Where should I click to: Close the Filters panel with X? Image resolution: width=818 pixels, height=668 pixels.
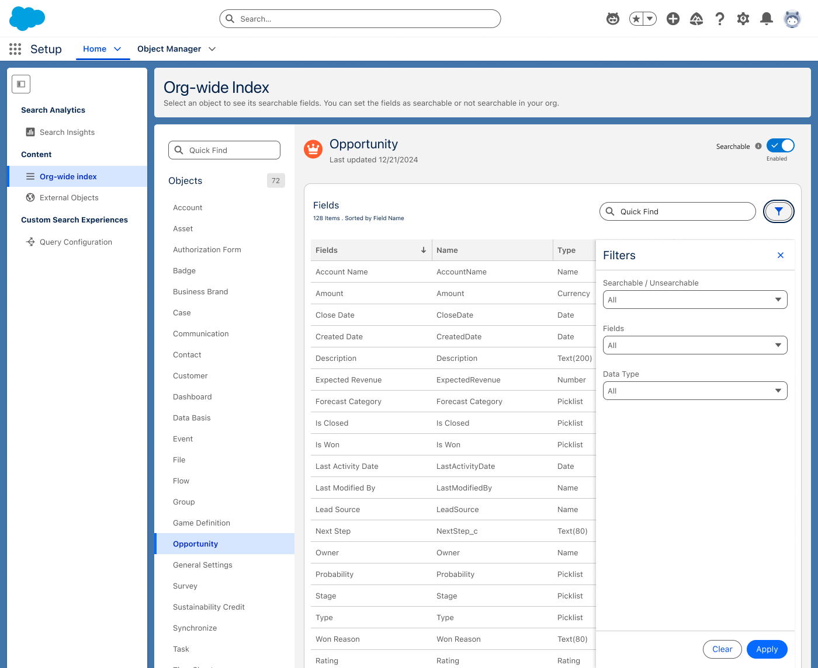coord(780,255)
